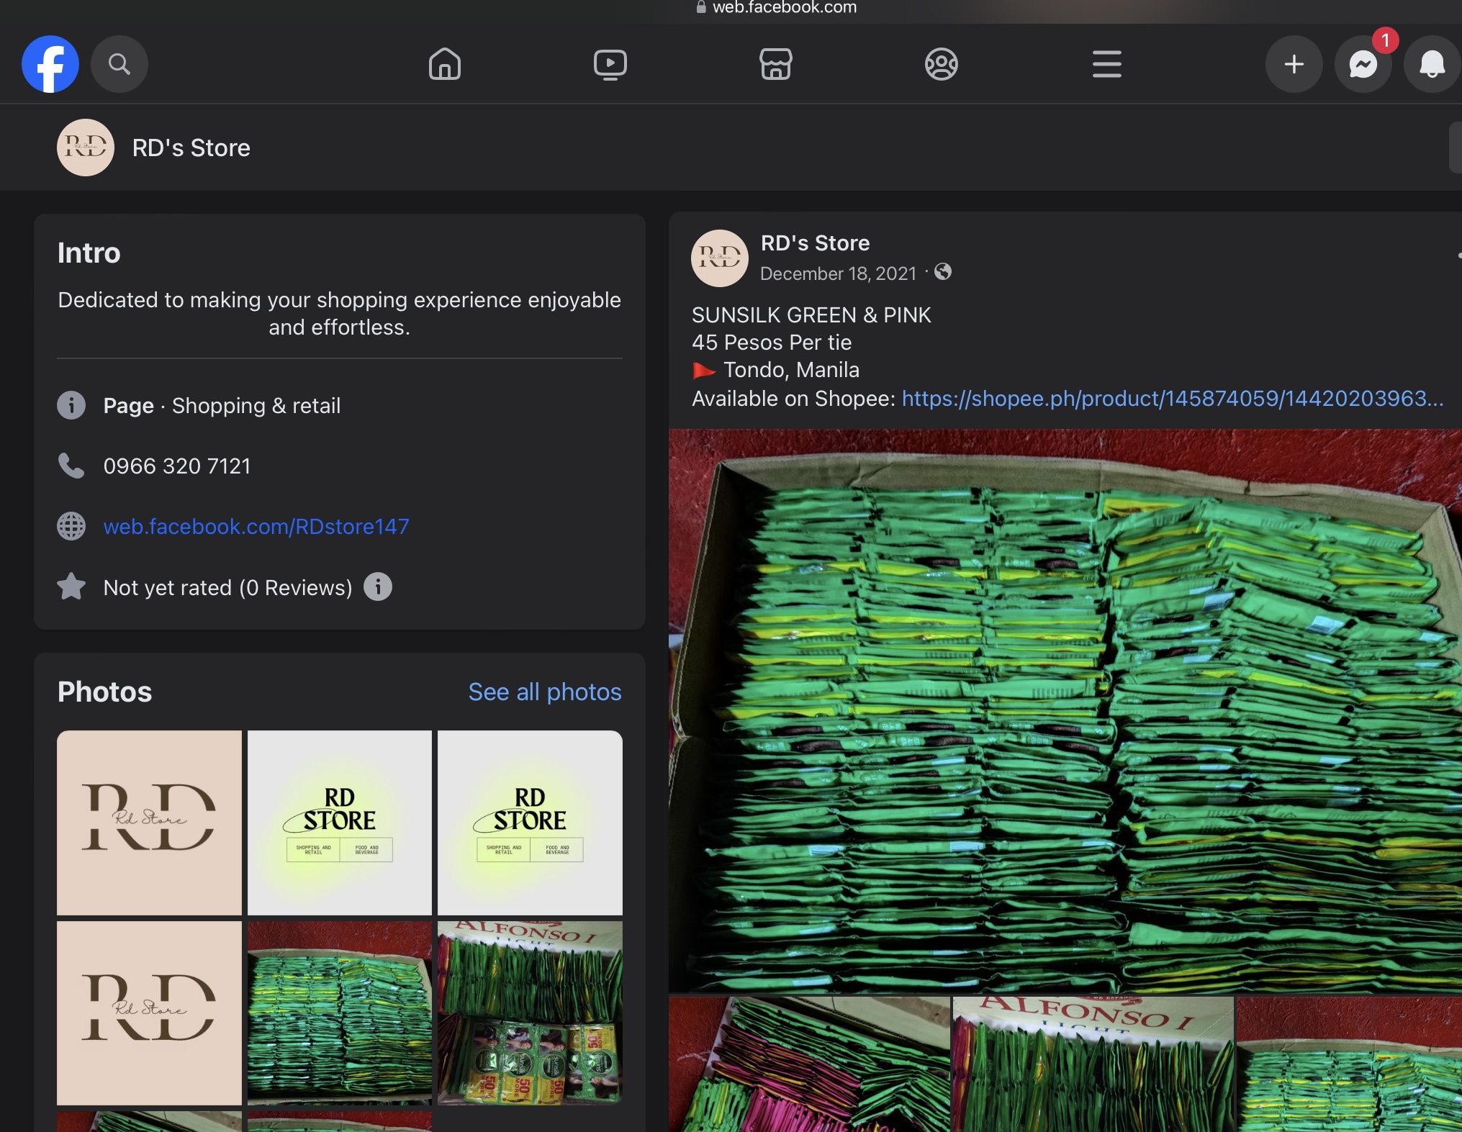Go to Home feed icon
This screenshot has height=1132, width=1462.
pyautogui.click(x=444, y=64)
